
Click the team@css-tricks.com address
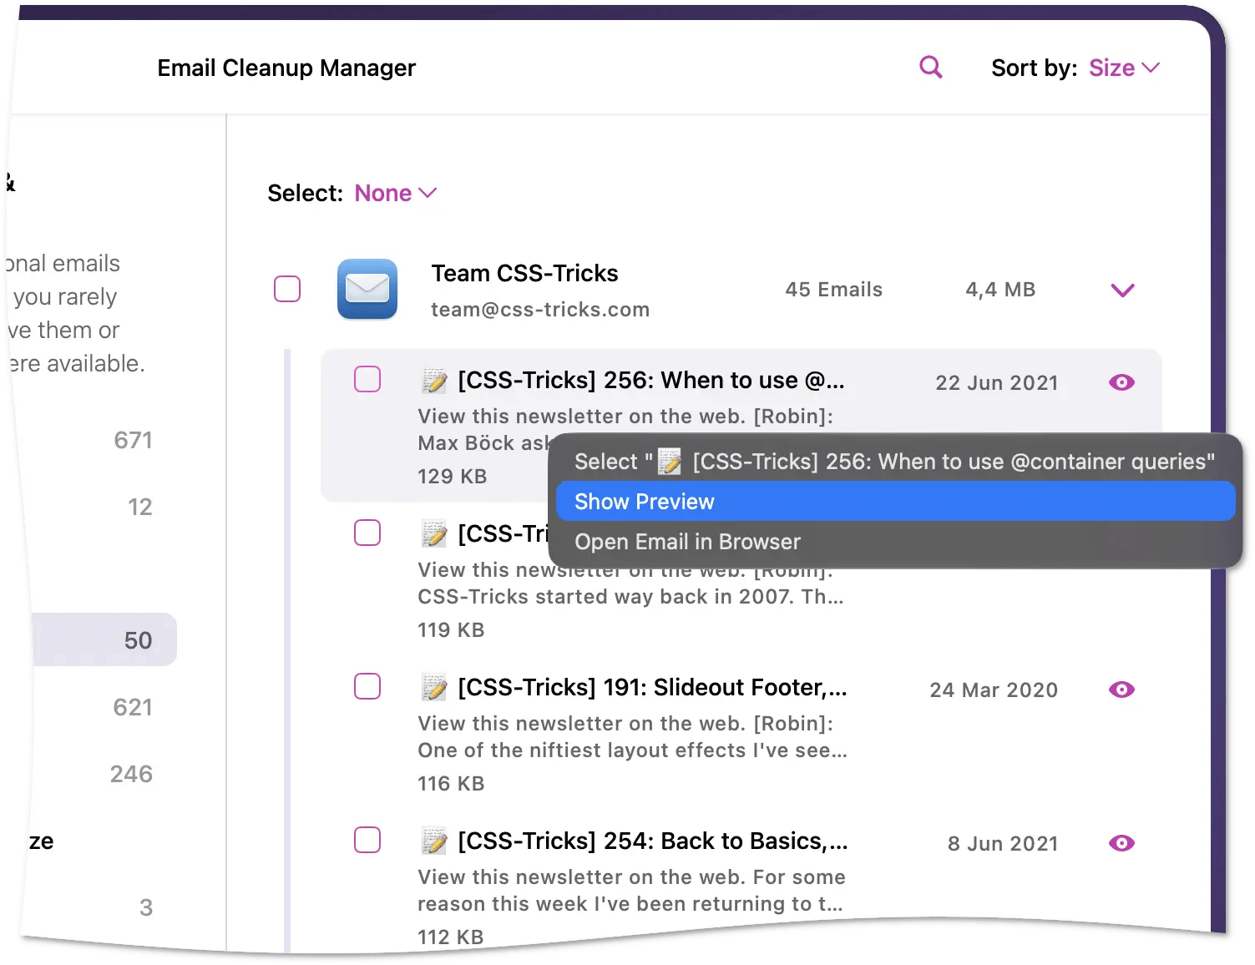(540, 310)
